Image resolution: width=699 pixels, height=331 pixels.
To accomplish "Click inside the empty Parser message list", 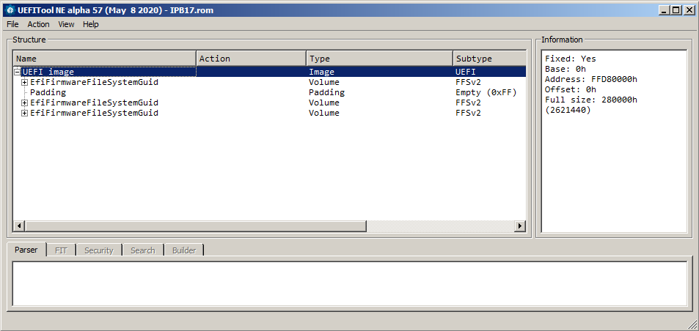I will coord(349,284).
